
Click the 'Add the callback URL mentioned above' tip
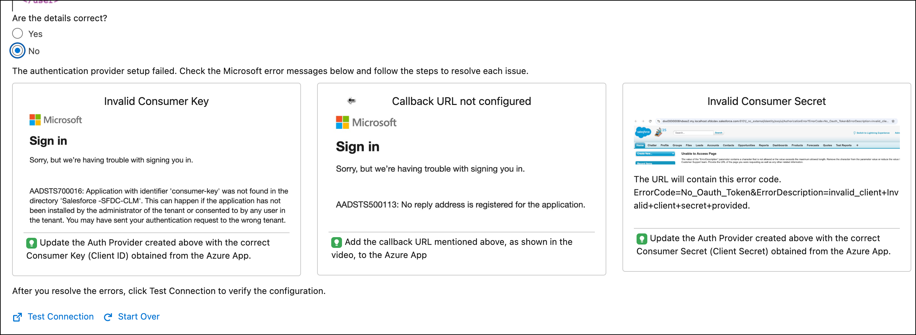click(452, 248)
